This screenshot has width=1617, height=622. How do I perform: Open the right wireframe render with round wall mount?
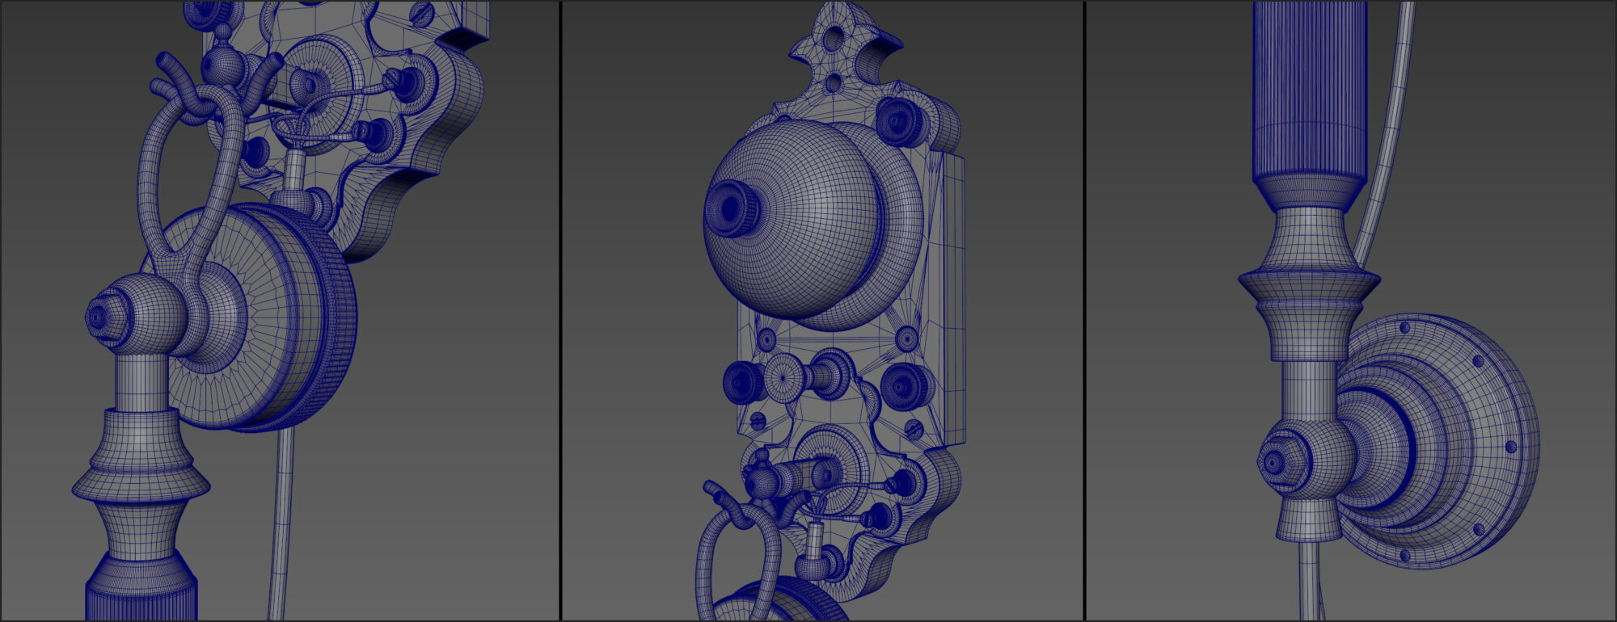tap(1350, 311)
